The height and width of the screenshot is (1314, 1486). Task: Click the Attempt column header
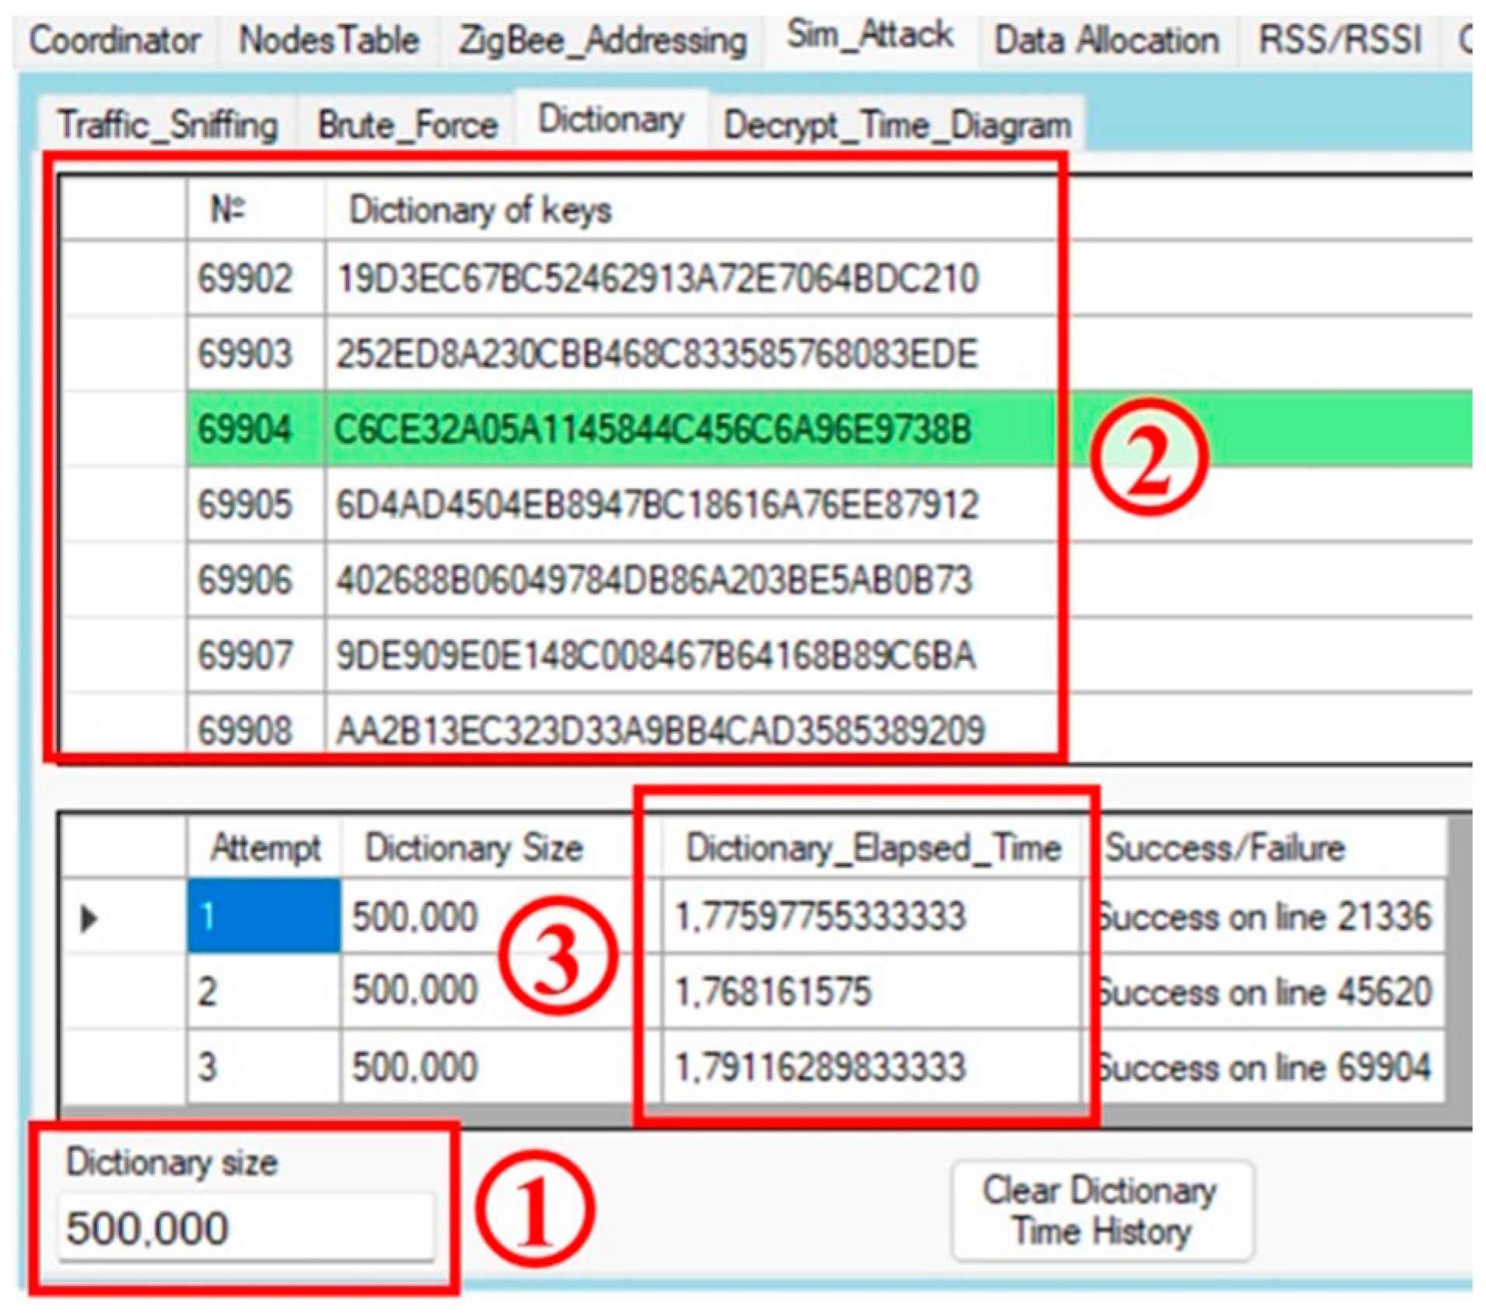pos(264,847)
